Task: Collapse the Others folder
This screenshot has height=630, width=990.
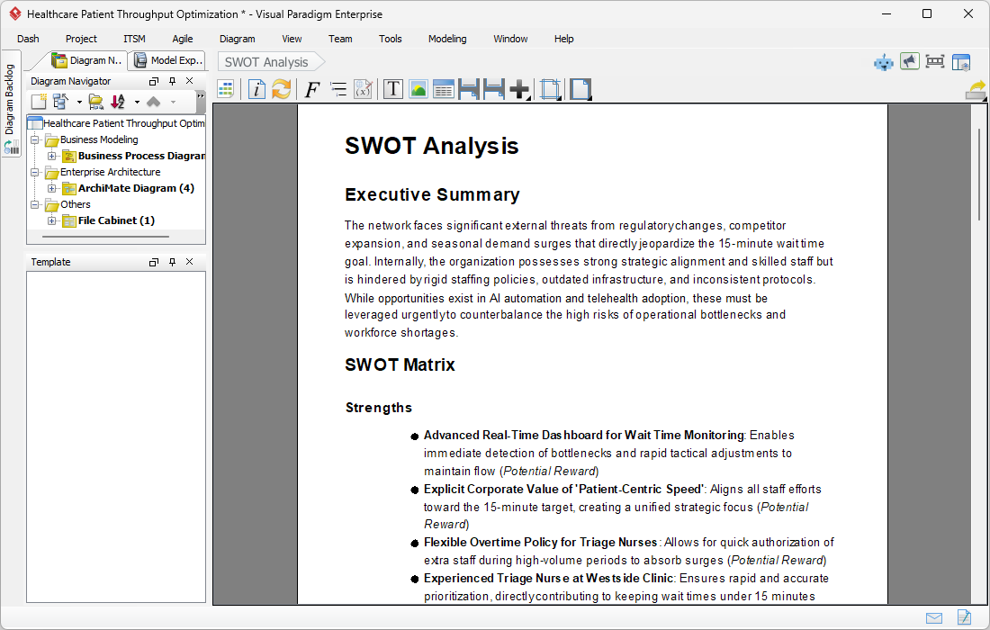Action: [34, 204]
